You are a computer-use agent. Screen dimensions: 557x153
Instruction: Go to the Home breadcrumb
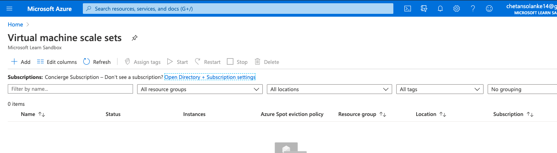(x=16, y=24)
